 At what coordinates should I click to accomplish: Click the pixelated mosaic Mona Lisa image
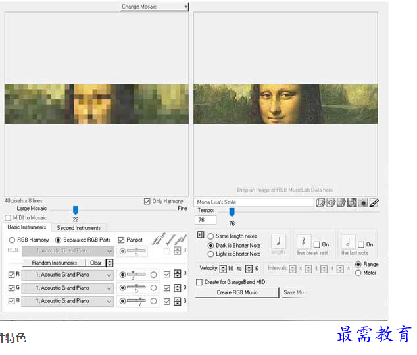(x=97, y=104)
